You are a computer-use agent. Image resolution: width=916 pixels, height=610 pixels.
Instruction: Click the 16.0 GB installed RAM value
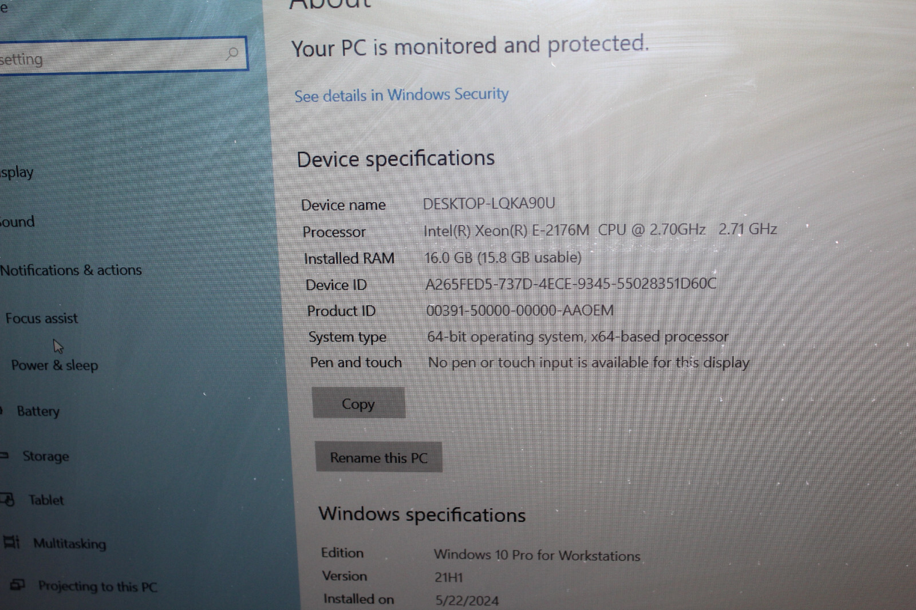pos(503,258)
